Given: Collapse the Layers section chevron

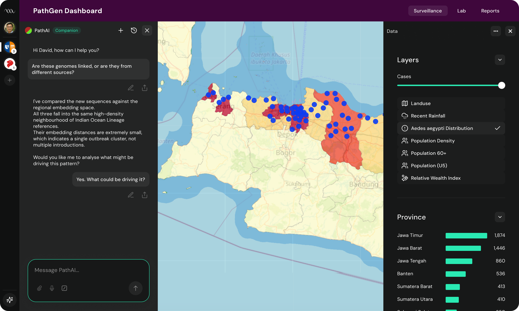Looking at the screenshot, I should click(500, 60).
